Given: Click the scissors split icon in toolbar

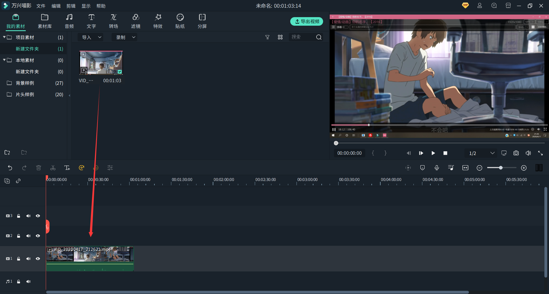Looking at the screenshot, I should pos(53,168).
